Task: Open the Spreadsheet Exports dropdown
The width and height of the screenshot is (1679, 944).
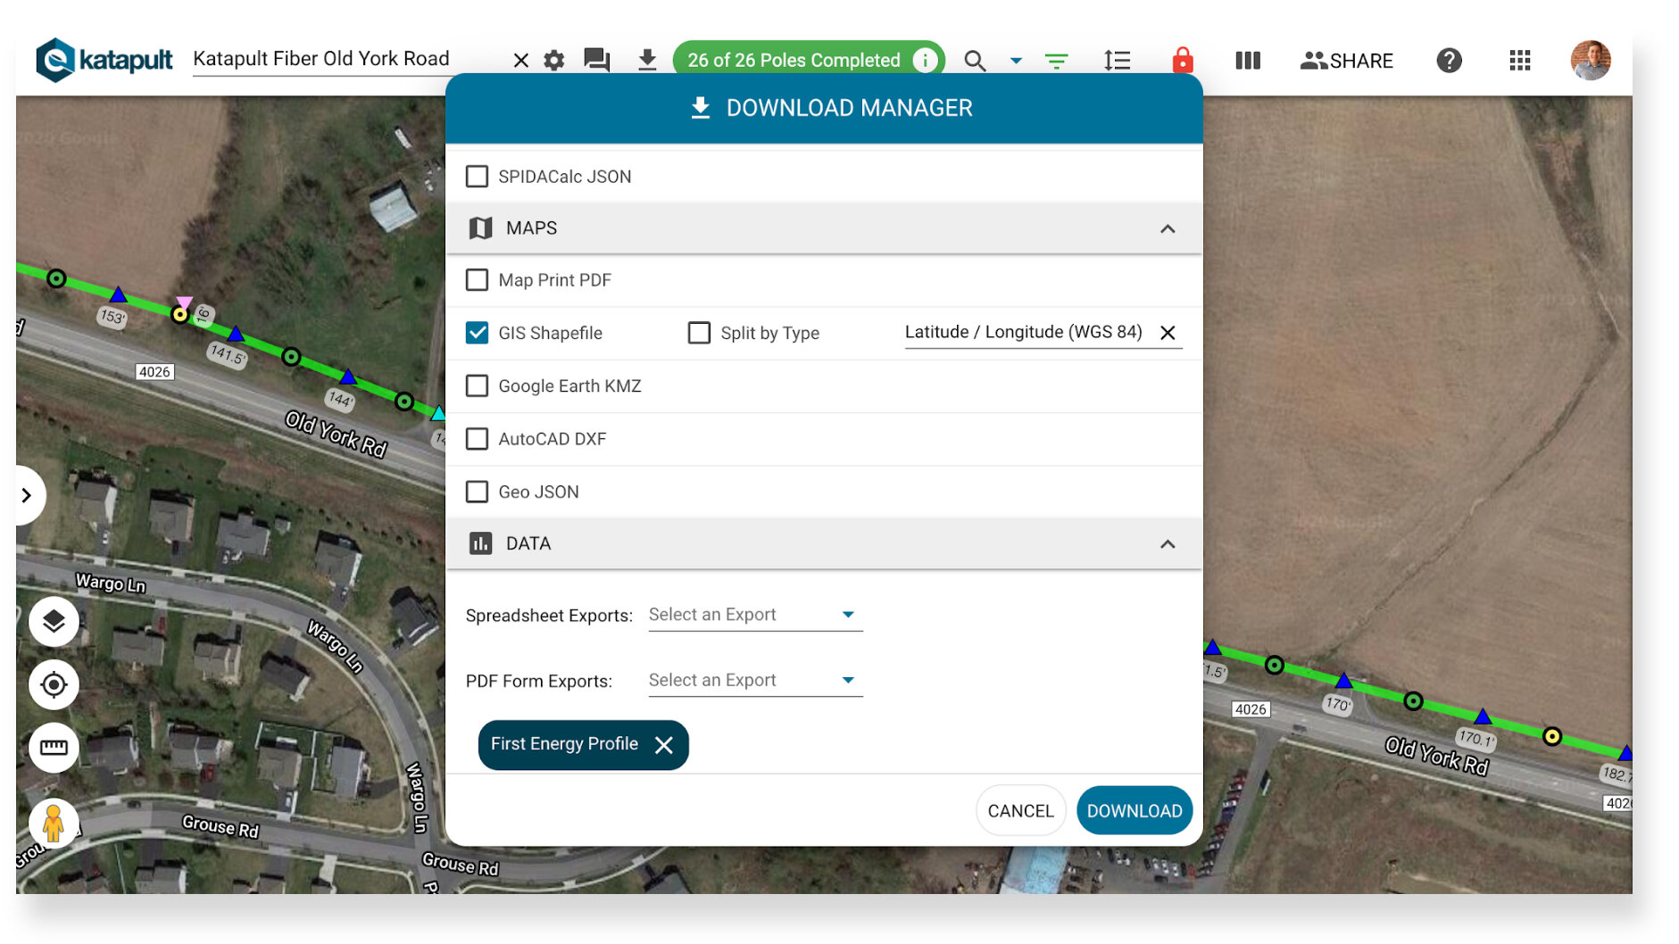Action: click(x=755, y=615)
